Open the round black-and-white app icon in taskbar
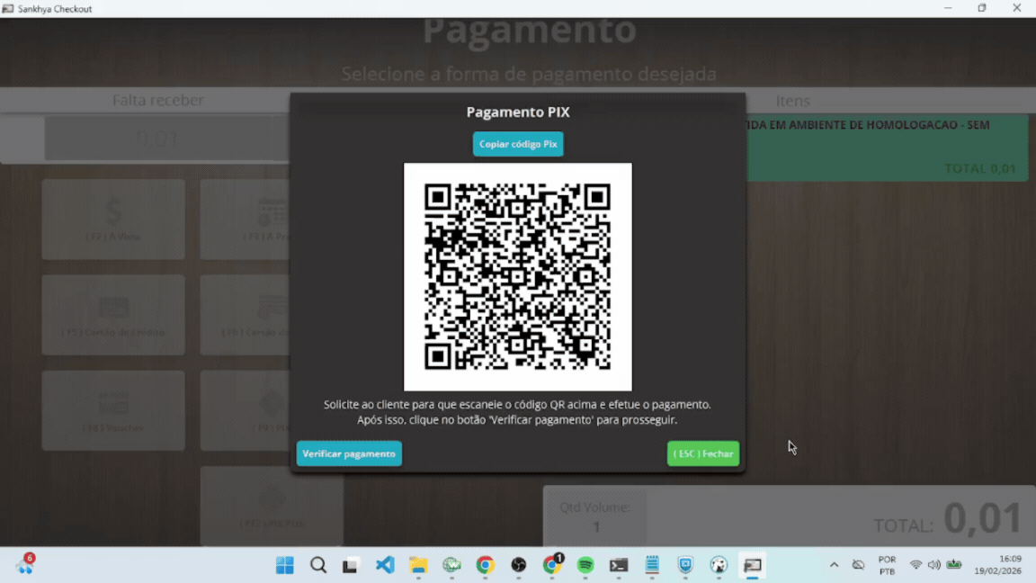Viewport: 1036px width, 583px height. [719, 565]
